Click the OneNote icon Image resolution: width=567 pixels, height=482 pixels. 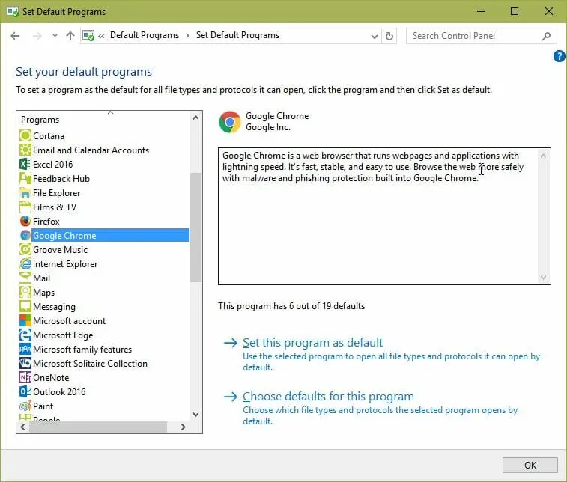click(x=25, y=377)
